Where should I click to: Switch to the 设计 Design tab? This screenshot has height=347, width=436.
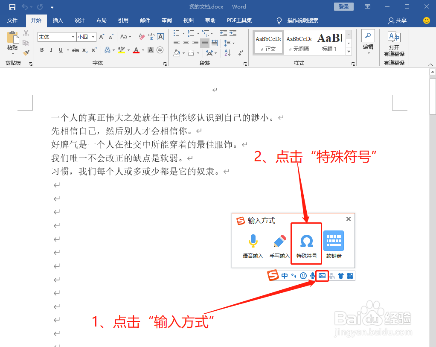pyautogui.click(x=79, y=20)
